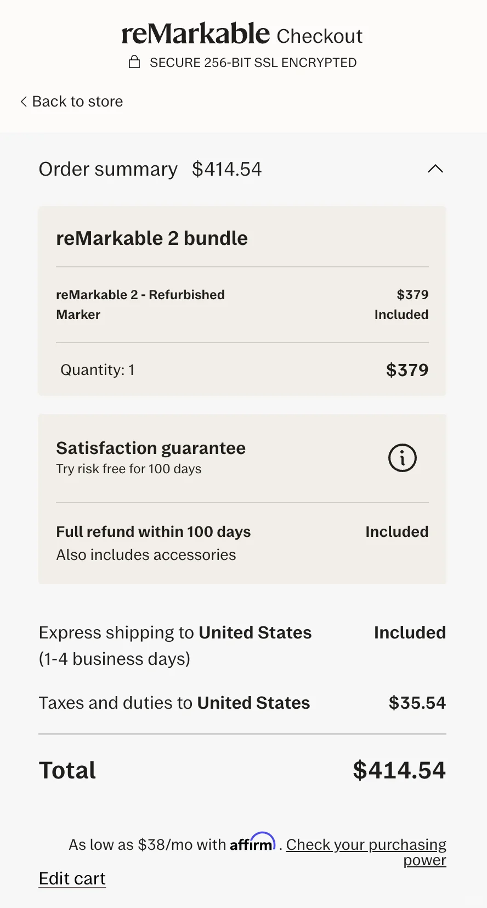Click Quantity: 1 label

[98, 370]
